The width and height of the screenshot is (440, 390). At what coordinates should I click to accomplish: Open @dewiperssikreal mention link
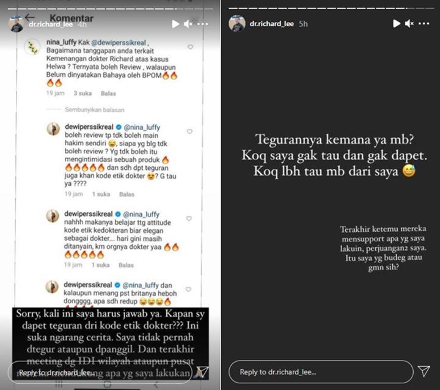click(x=119, y=43)
